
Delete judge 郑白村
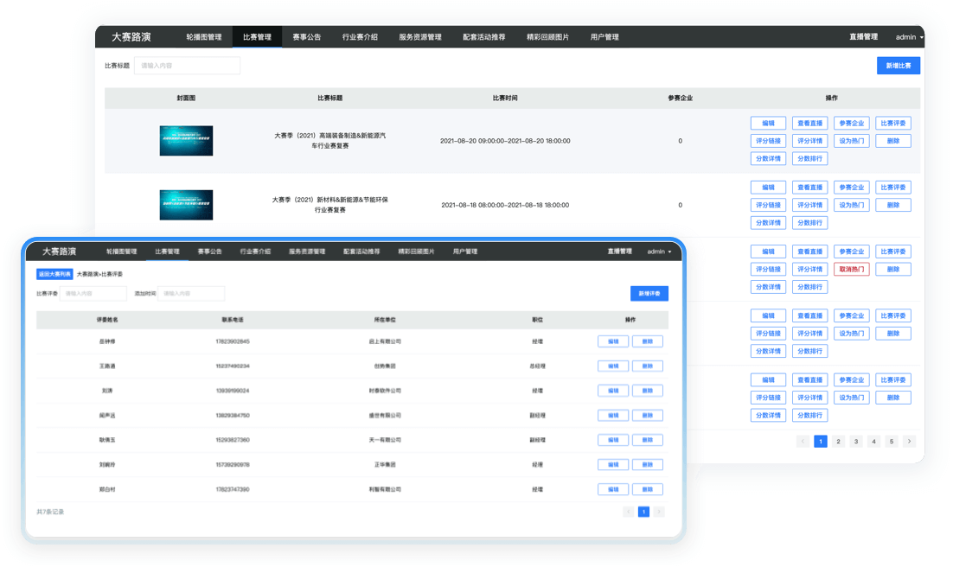(x=649, y=489)
